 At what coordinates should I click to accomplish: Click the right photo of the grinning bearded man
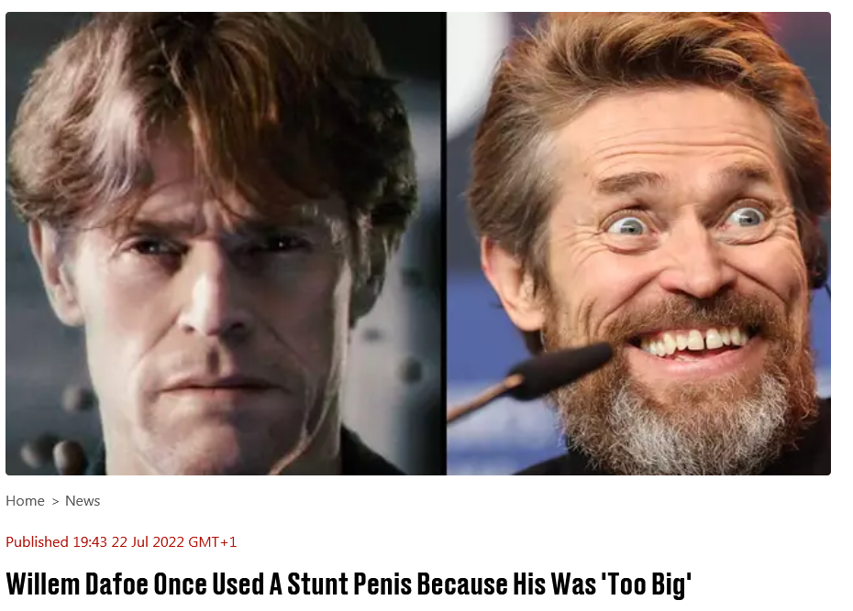pos(638,244)
